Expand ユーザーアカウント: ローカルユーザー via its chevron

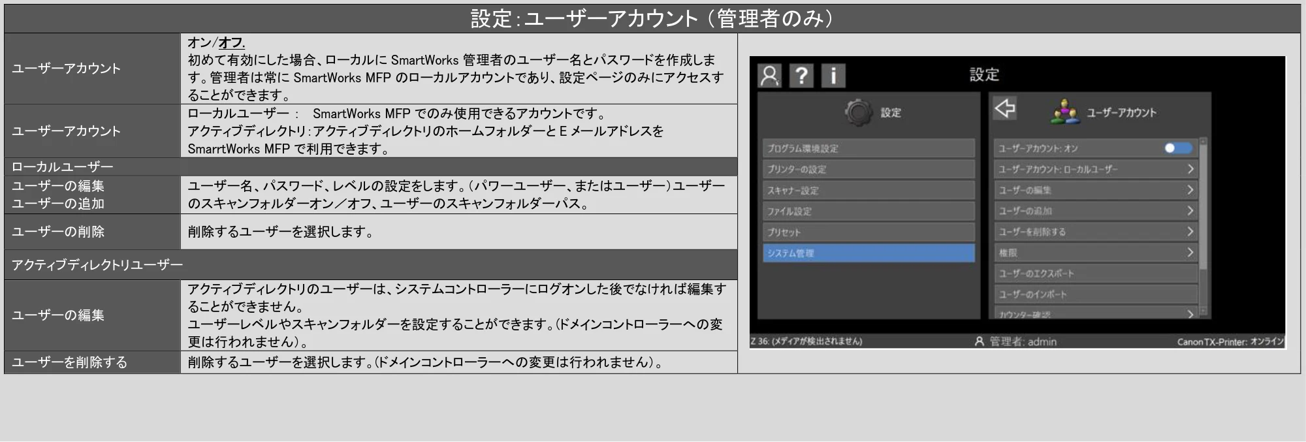pos(1190,169)
